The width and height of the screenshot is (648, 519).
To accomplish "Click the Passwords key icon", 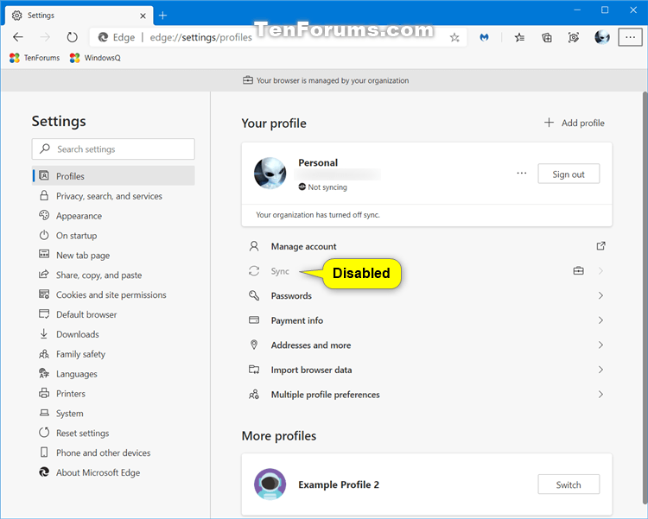I will point(254,295).
